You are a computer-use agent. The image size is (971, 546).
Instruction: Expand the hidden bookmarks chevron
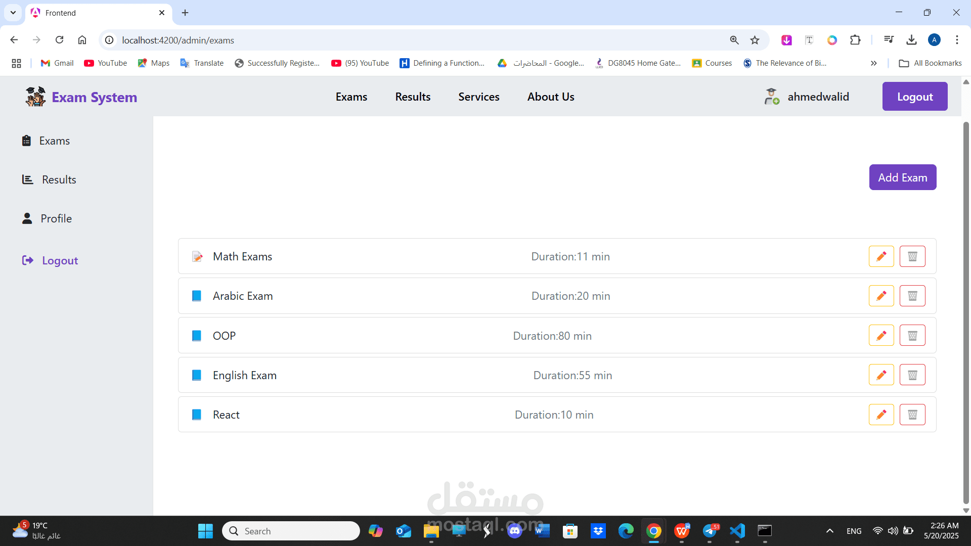click(x=873, y=63)
